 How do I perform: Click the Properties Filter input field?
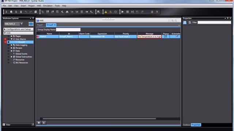tap(214, 23)
